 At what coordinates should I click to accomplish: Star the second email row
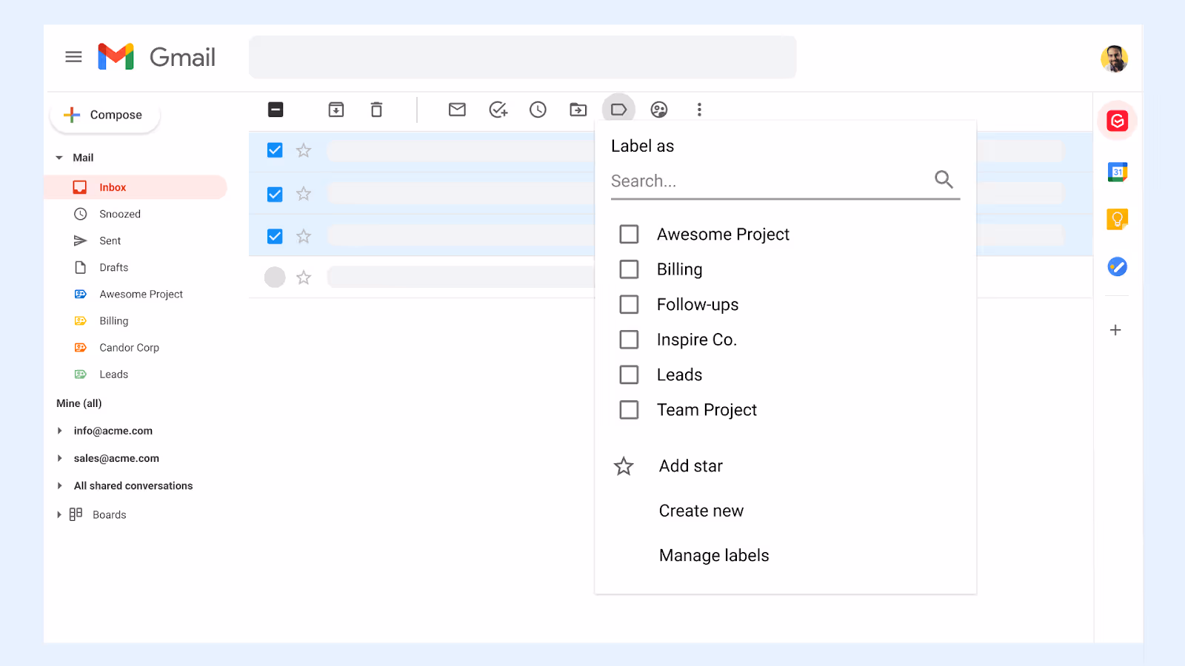coord(304,194)
